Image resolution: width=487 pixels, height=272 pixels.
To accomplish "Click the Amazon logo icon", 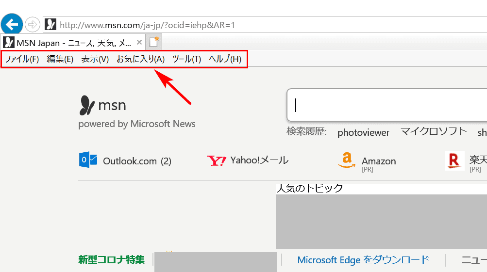I will pos(347,160).
